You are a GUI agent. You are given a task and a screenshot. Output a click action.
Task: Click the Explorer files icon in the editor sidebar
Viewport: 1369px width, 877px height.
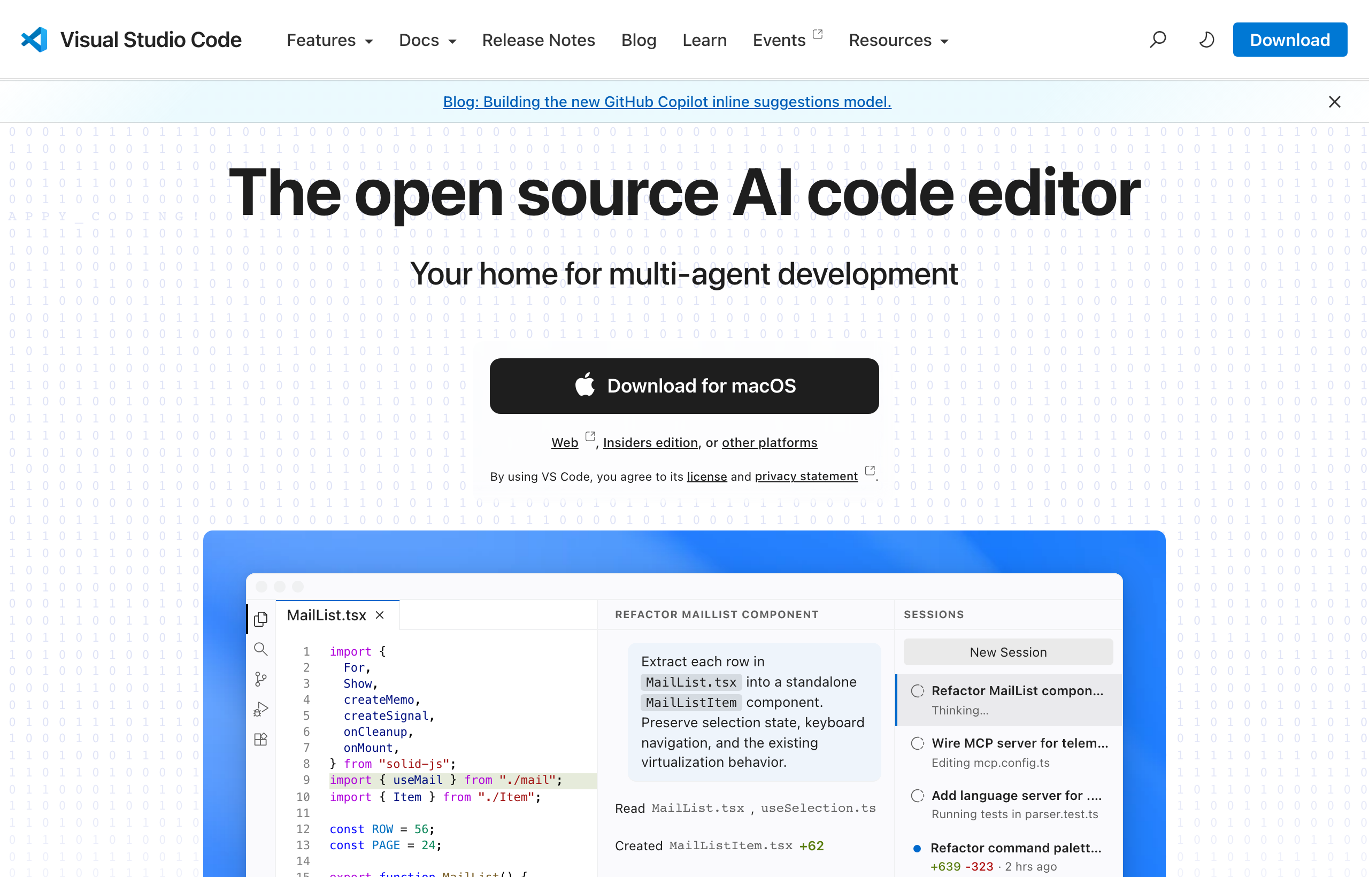pos(261,619)
